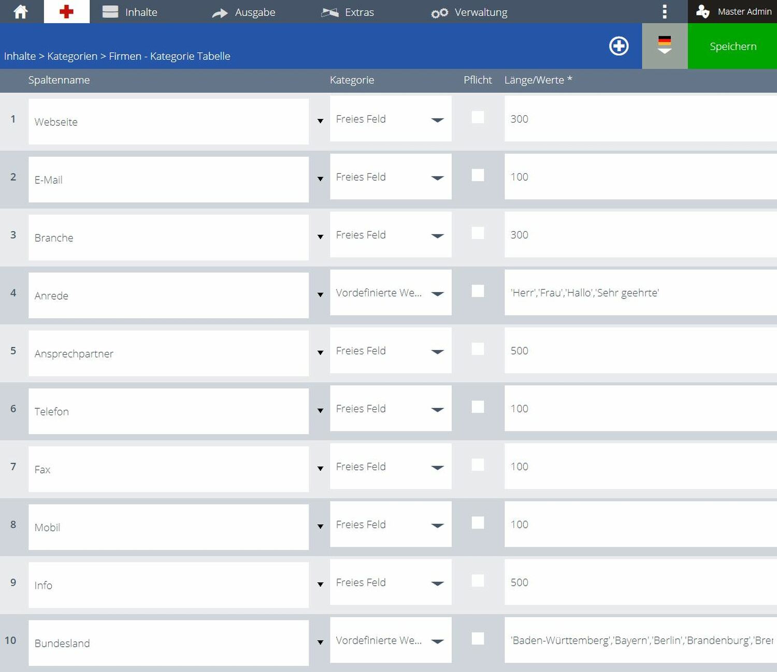
Task: Click small arrow beside Branche name field
Action: point(320,237)
